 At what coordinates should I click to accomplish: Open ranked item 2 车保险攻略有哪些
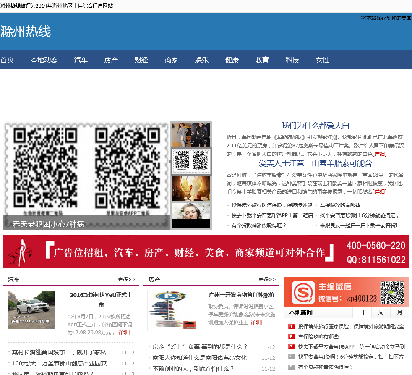point(318,337)
